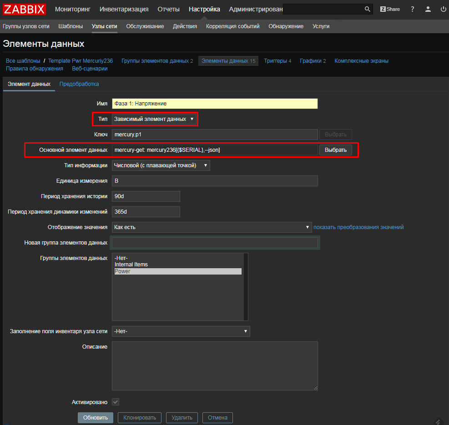Open the Тип dropdown

[154, 119]
